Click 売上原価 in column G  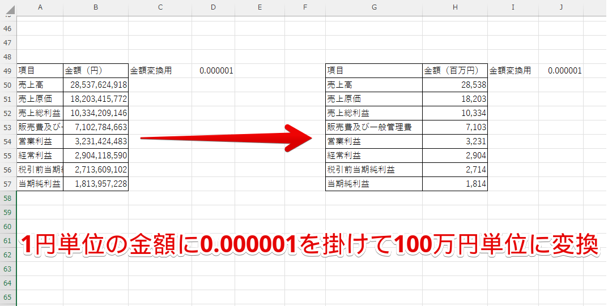click(374, 99)
